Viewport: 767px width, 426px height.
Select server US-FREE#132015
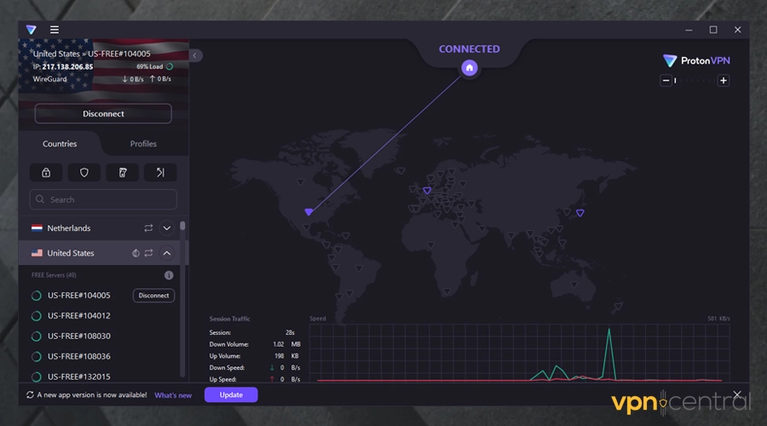pos(78,377)
